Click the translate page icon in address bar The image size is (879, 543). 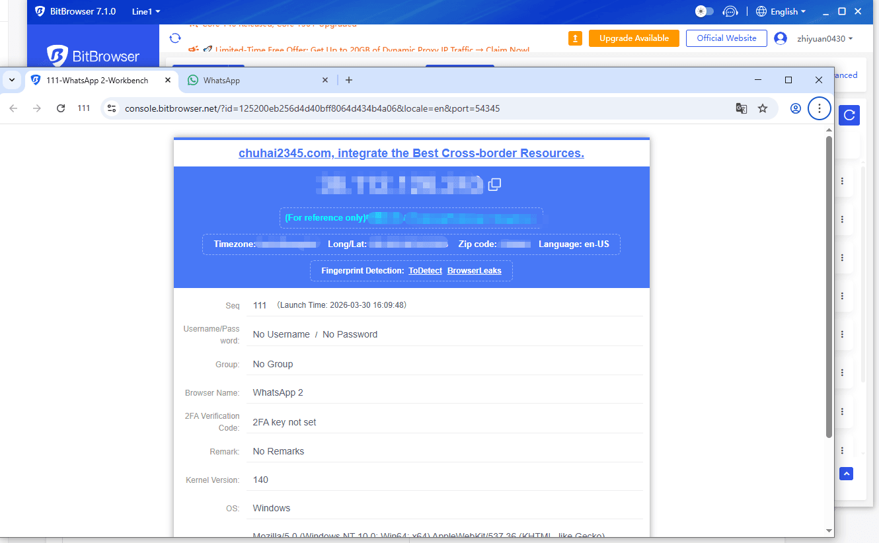pyautogui.click(x=742, y=108)
